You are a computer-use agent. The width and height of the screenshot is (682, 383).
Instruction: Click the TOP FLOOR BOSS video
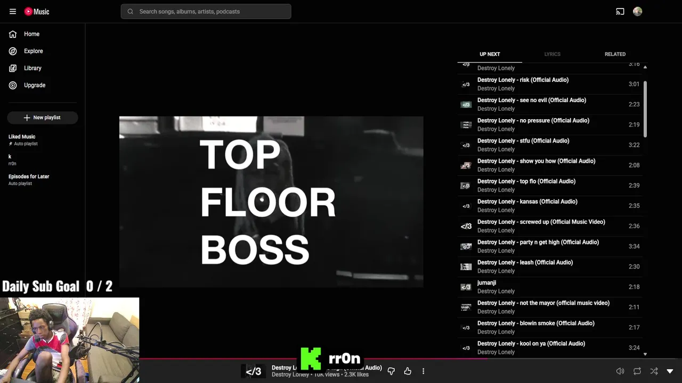(x=271, y=202)
